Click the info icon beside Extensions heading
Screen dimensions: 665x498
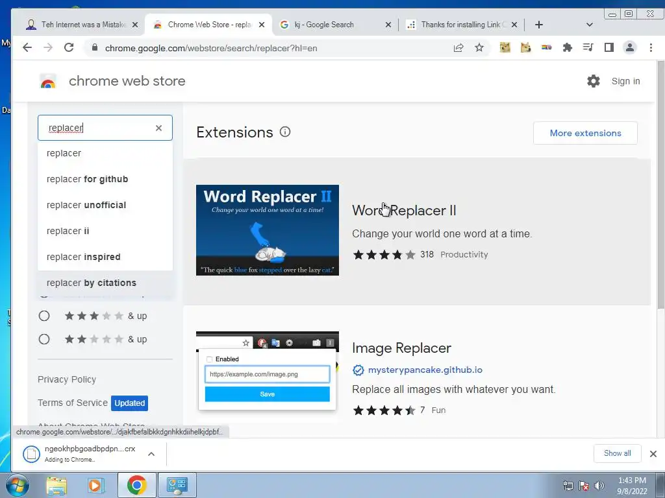[x=285, y=132]
